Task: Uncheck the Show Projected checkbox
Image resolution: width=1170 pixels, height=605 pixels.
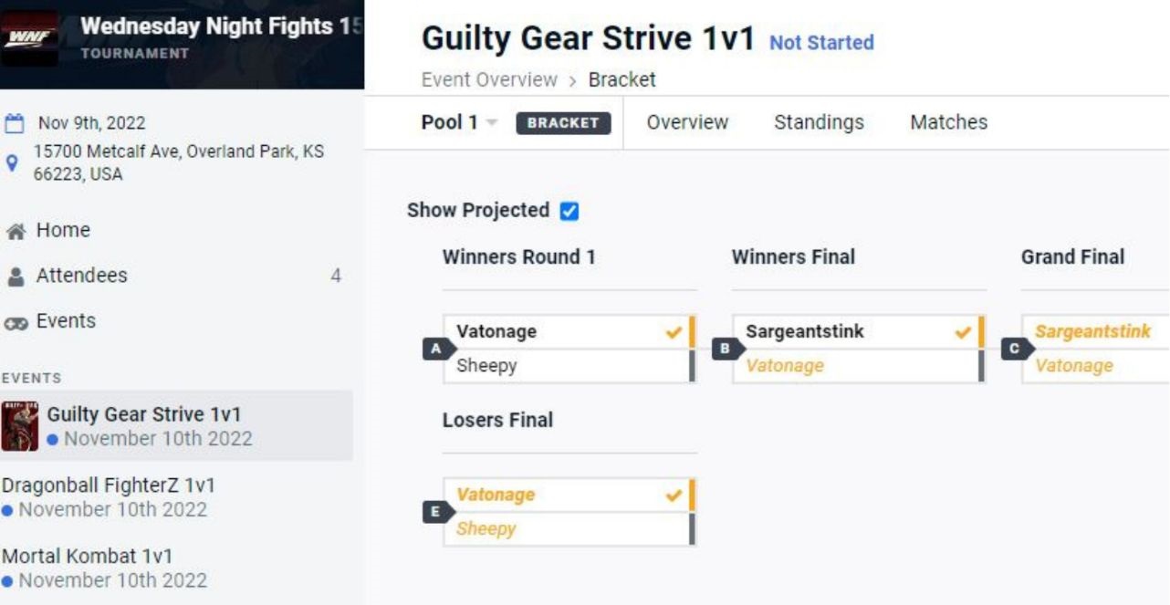Action: pos(569,211)
